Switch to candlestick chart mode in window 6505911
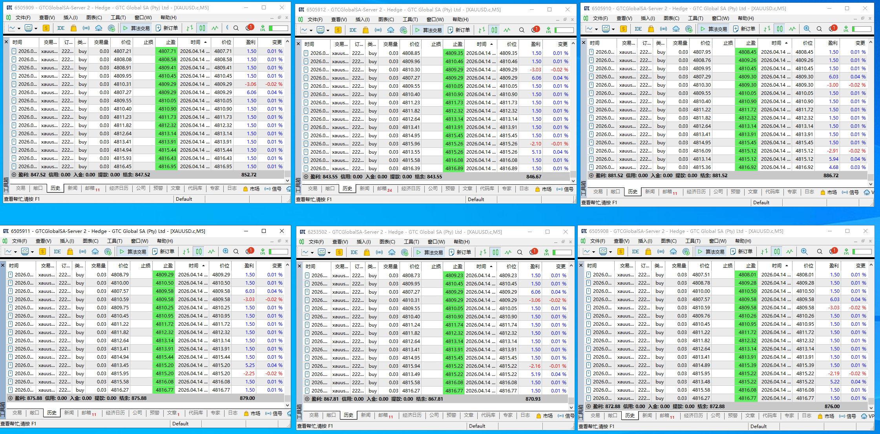The width and height of the screenshot is (880, 434). (199, 252)
